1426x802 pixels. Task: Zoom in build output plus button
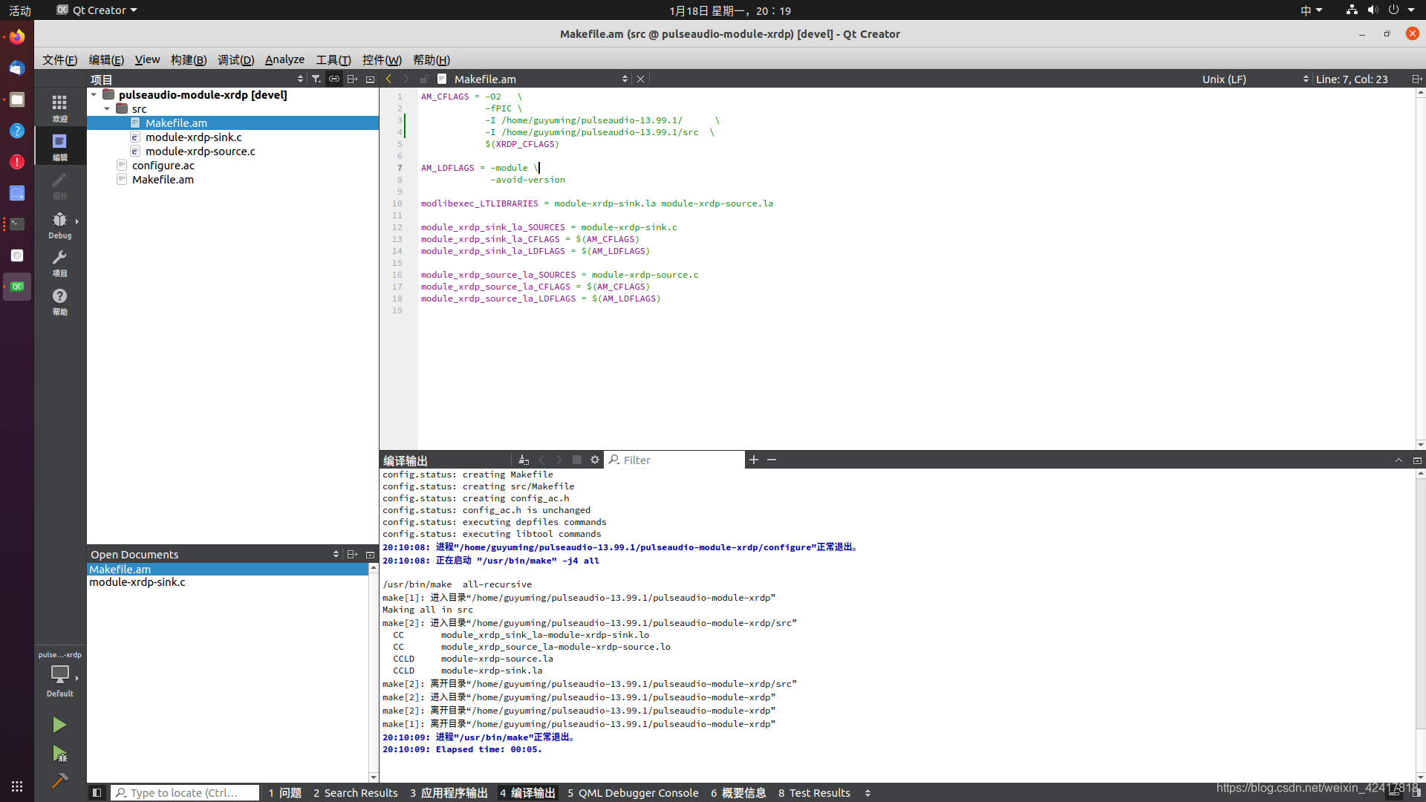[754, 460]
